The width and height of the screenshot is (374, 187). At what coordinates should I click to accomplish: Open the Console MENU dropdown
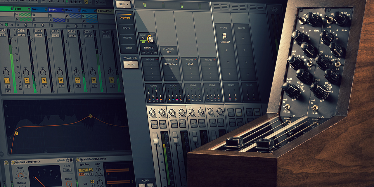pyautogui.click(x=123, y=4)
